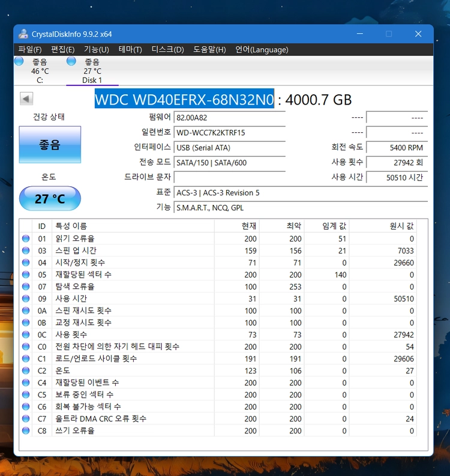Viewport: 450px width, 476px height.
Task: Click the rotation speed value 5400 RPM
Action: (397, 147)
